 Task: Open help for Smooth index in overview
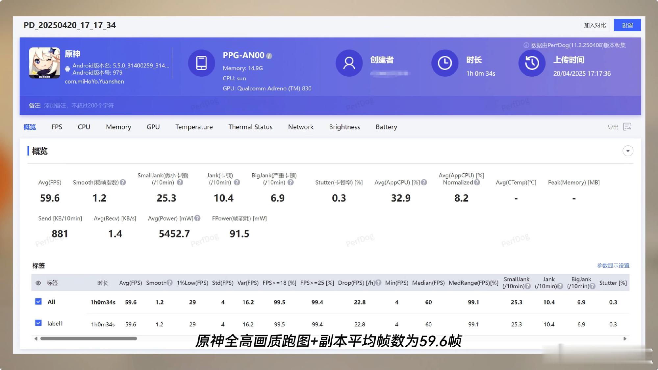point(123,182)
